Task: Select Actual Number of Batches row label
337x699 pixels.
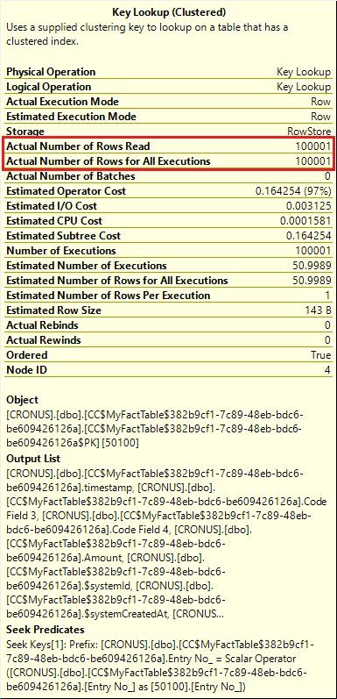Action: click(x=70, y=176)
